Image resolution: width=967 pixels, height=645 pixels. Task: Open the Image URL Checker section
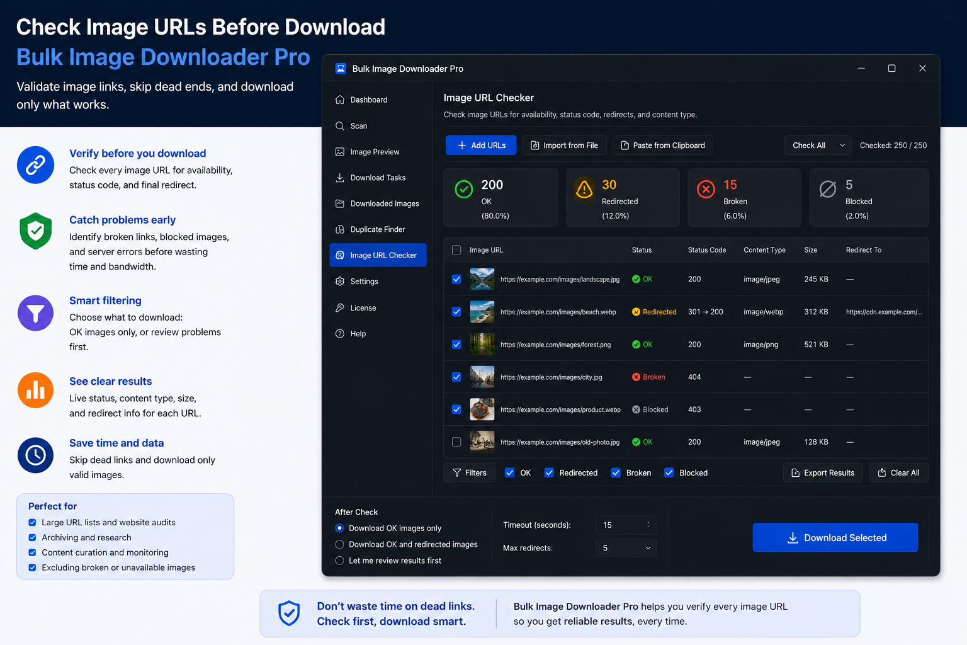[x=378, y=255]
